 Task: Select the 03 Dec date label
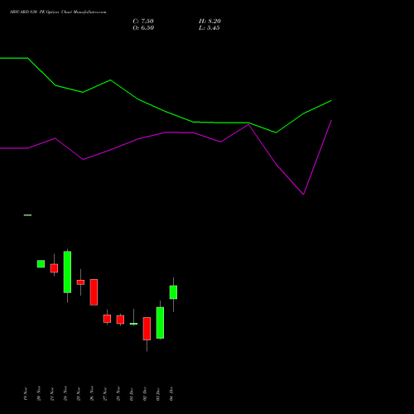(x=158, y=394)
